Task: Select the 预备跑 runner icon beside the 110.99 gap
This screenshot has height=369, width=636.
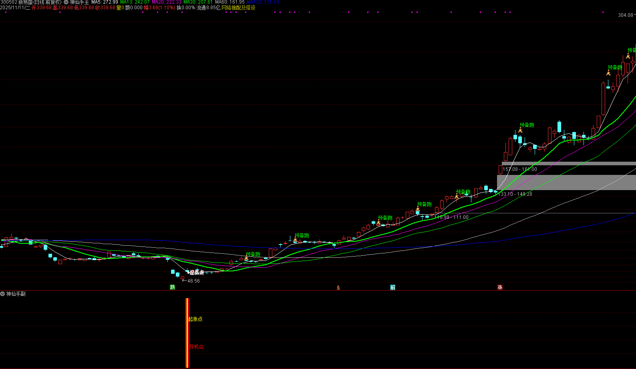Action: pyautogui.click(x=418, y=209)
